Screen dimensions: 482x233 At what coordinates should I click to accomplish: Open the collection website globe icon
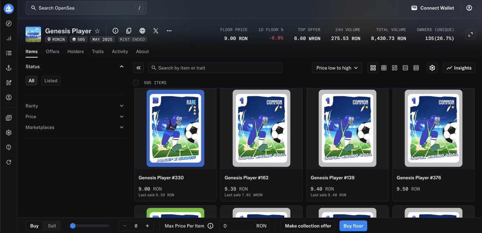pos(142,31)
